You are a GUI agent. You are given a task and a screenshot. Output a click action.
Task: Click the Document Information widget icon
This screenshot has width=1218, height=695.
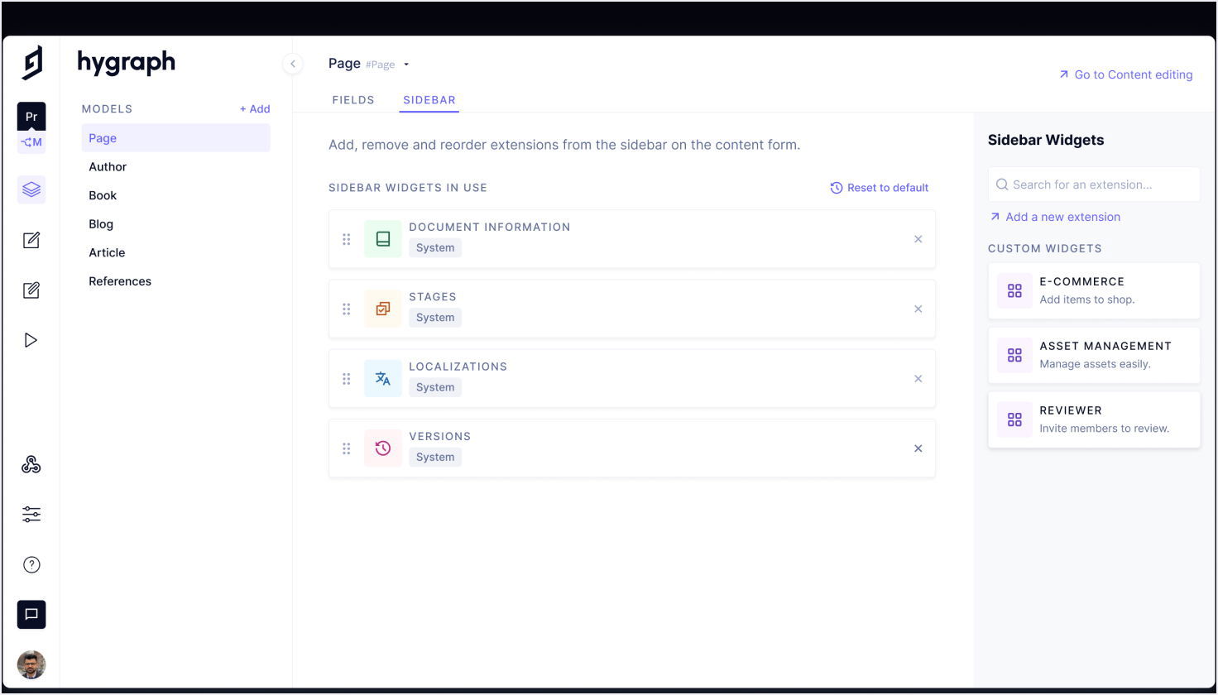[382, 239]
